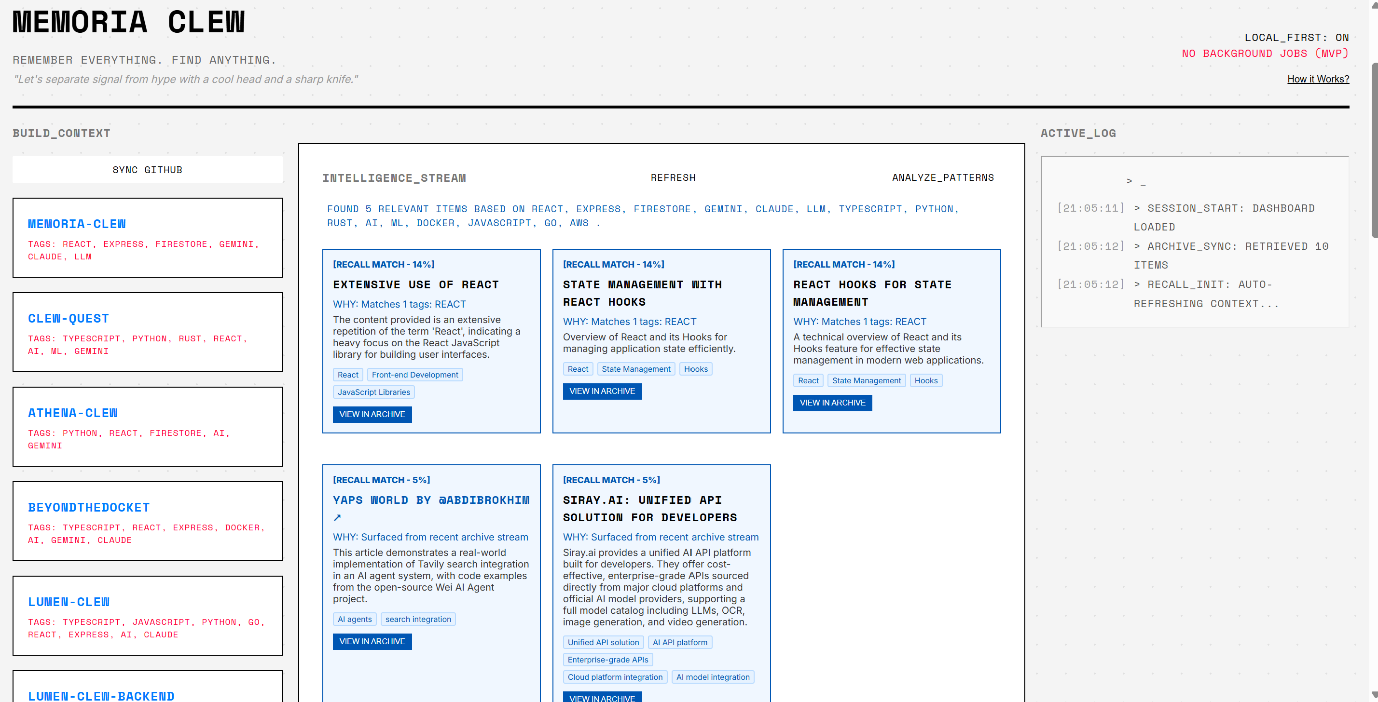Open the ATHENA-CLEW project card
This screenshot has height=702, width=1378.
coord(73,413)
